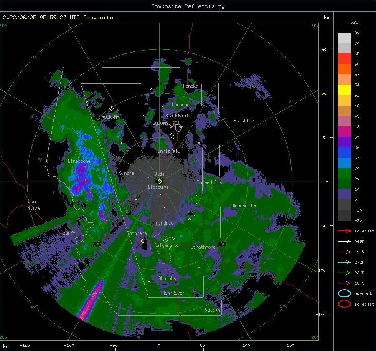
Task: Click the Okotoks label on map
Action: coord(167,278)
